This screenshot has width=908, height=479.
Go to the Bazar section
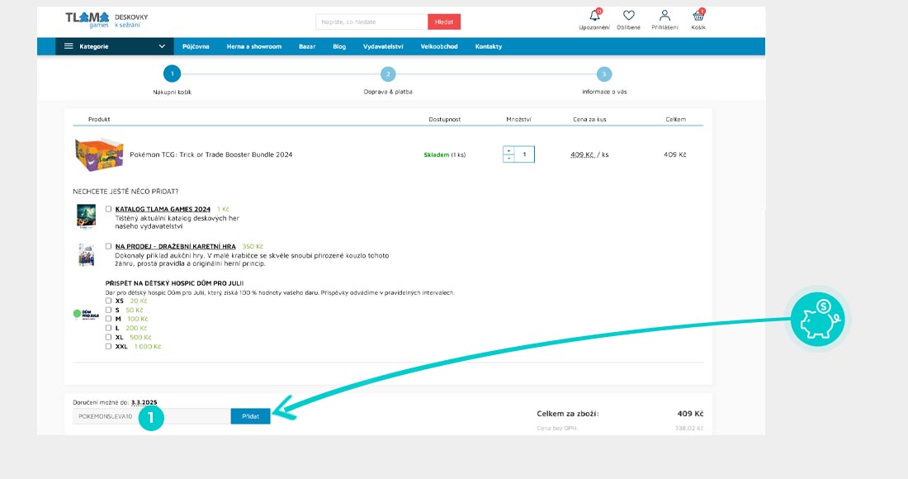307,46
